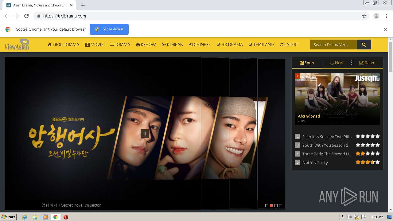Open Three Park: The Second H...
The image size is (393, 221).
pos(327,154)
